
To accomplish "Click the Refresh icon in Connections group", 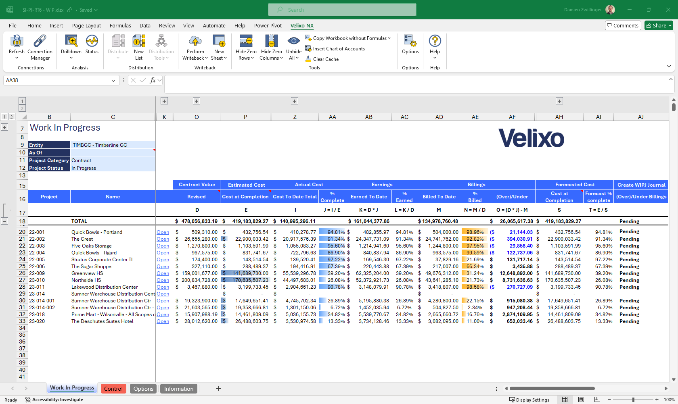I will point(17,41).
